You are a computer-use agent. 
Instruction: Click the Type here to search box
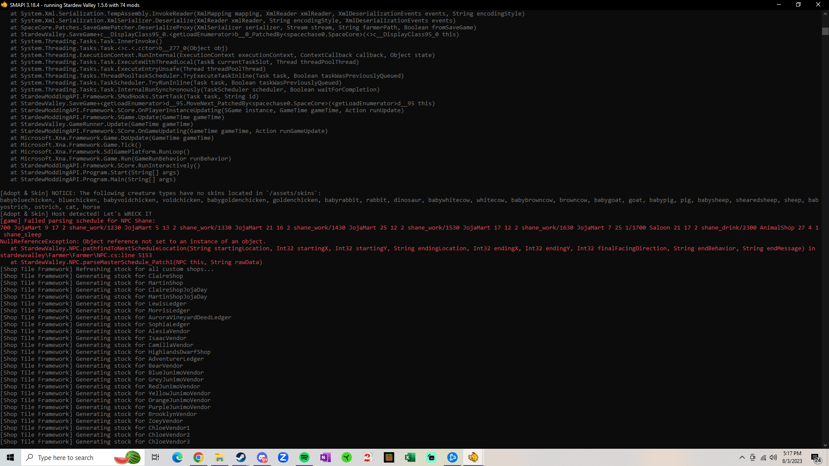82,457
